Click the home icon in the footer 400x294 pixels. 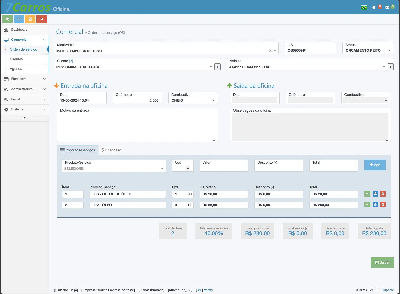[x=199, y=290]
